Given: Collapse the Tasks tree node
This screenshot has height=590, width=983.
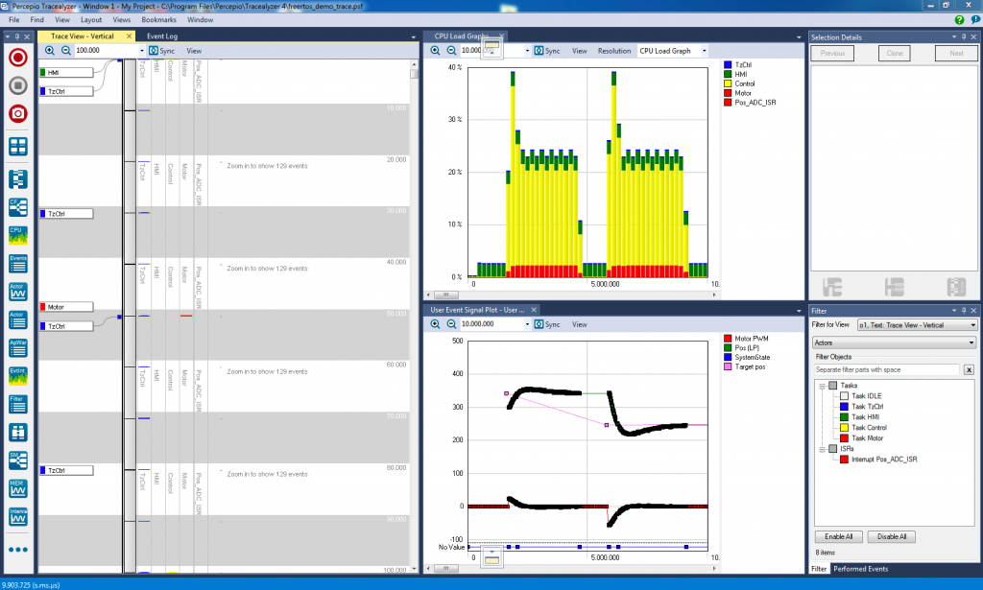Looking at the screenshot, I should pos(822,385).
